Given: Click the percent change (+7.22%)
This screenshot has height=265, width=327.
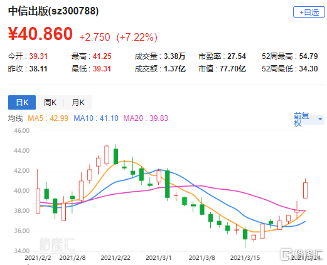Looking at the screenshot, I should click(x=137, y=37).
